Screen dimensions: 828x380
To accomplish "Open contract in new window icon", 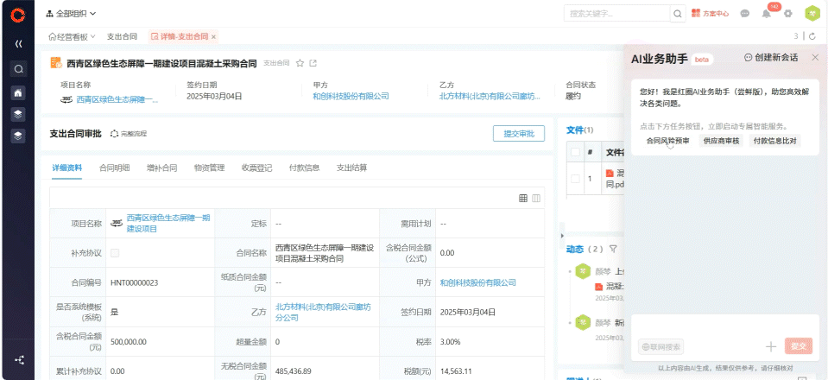I will tap(313, 63).
